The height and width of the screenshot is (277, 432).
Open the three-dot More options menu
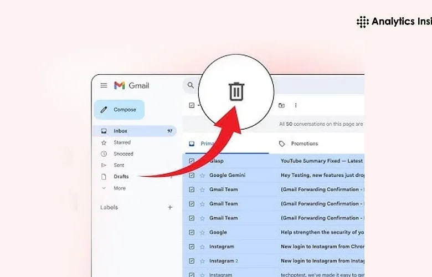pos(296,105)
